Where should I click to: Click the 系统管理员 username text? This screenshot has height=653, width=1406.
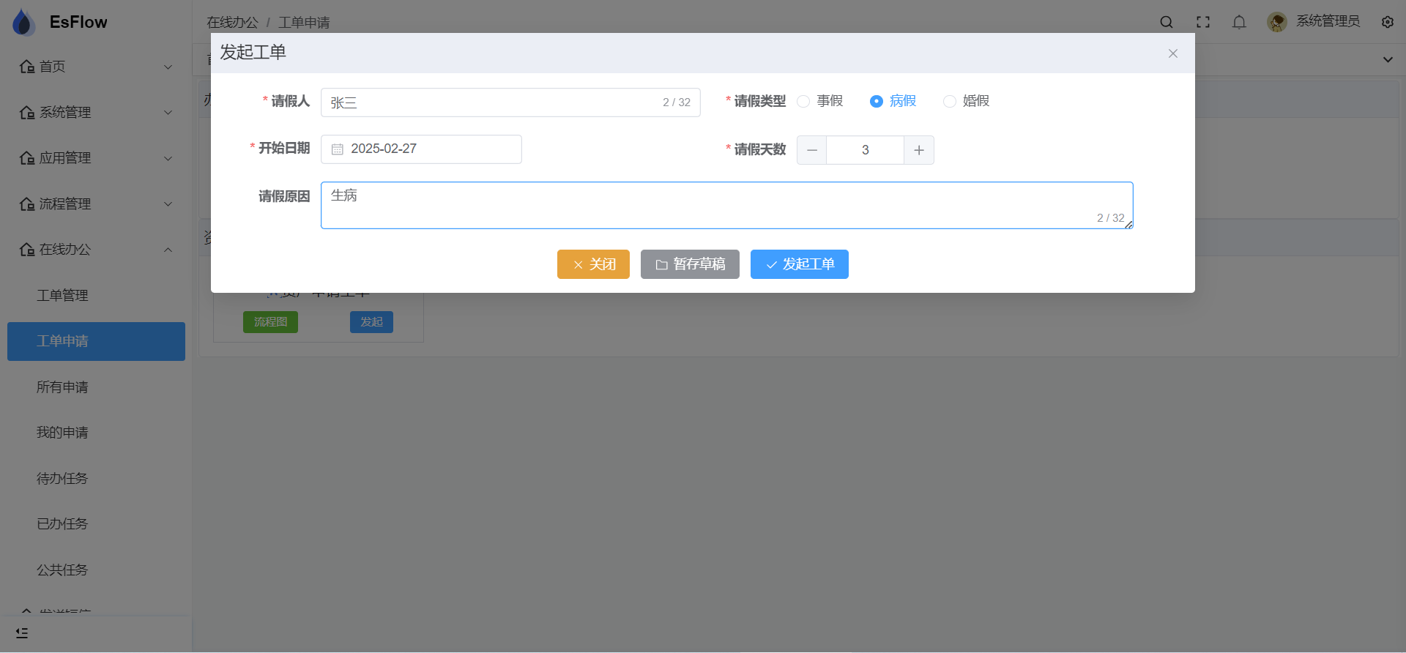(x=1328, y=21)
